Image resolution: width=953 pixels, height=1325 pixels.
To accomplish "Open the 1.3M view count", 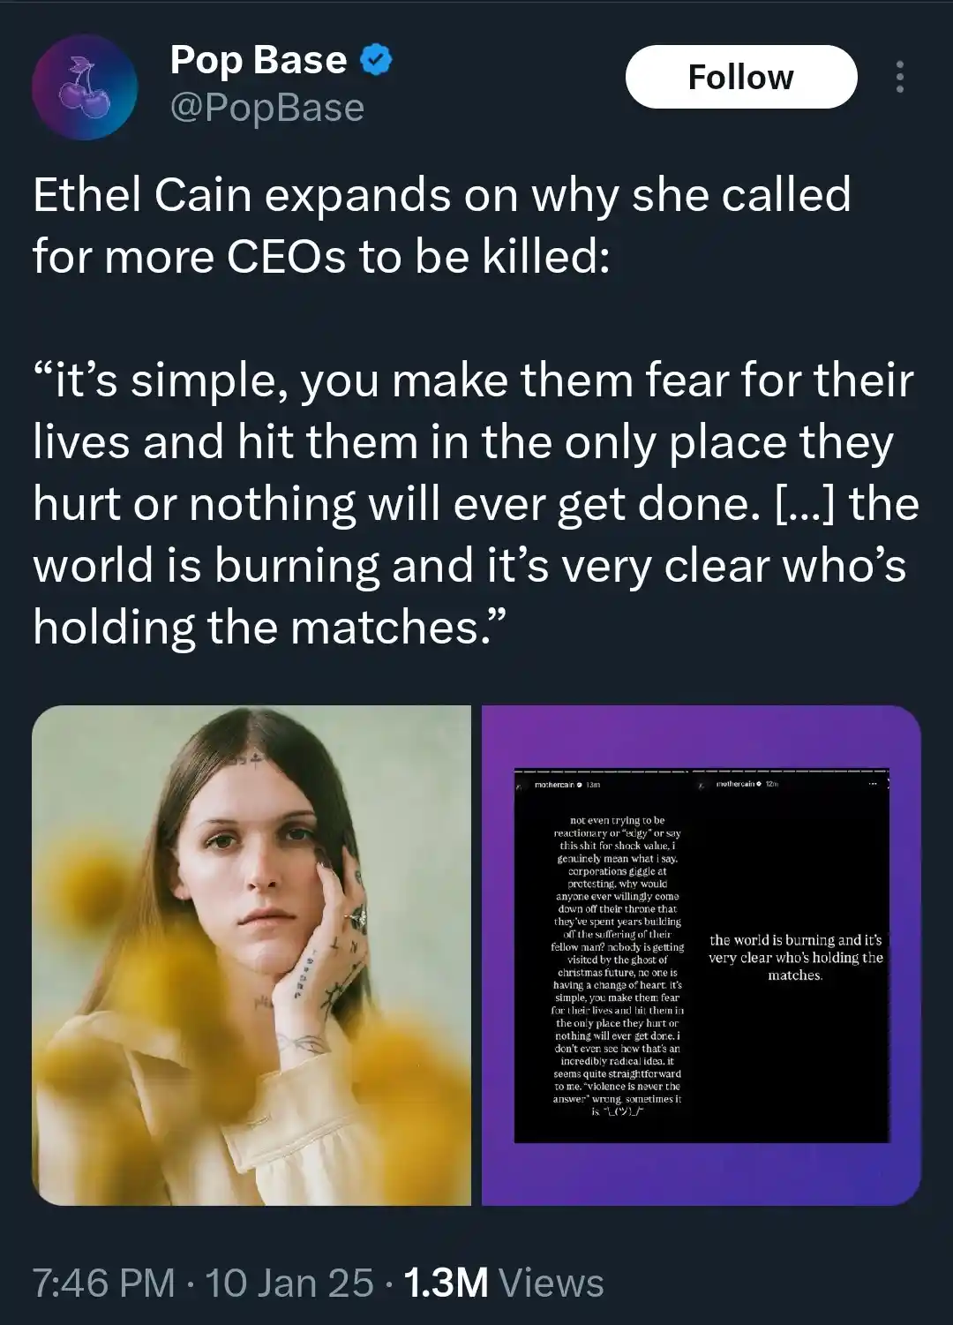I will click(446, 1283).
